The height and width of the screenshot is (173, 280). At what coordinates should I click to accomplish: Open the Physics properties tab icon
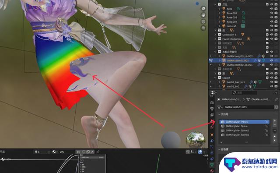pos(212,153)
